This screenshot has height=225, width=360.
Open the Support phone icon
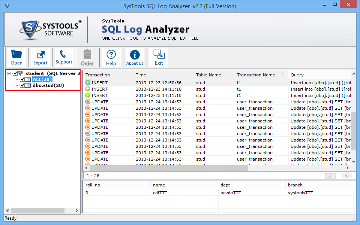click(64, 57)
